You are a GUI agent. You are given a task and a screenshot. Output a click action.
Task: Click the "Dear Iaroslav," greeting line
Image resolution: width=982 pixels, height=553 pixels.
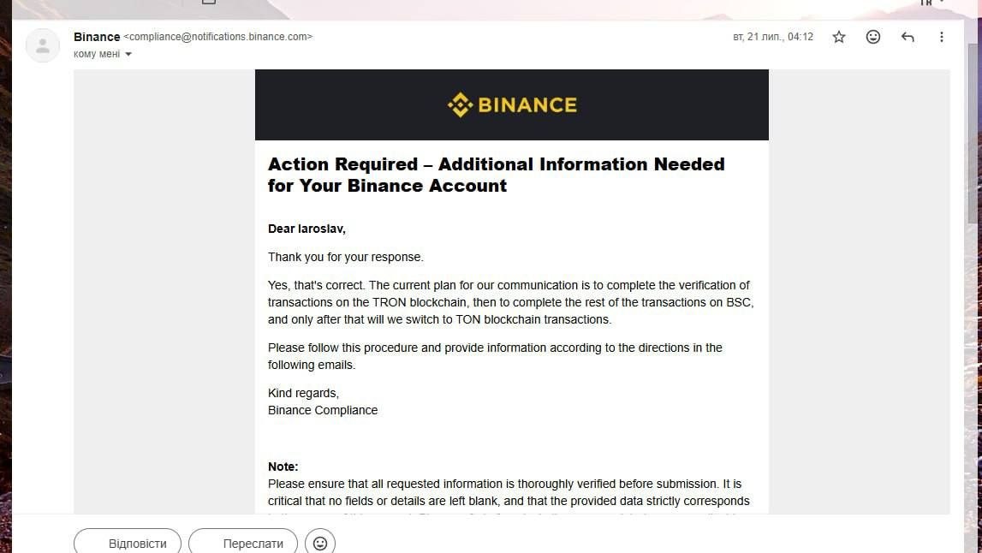pos(307,229)
